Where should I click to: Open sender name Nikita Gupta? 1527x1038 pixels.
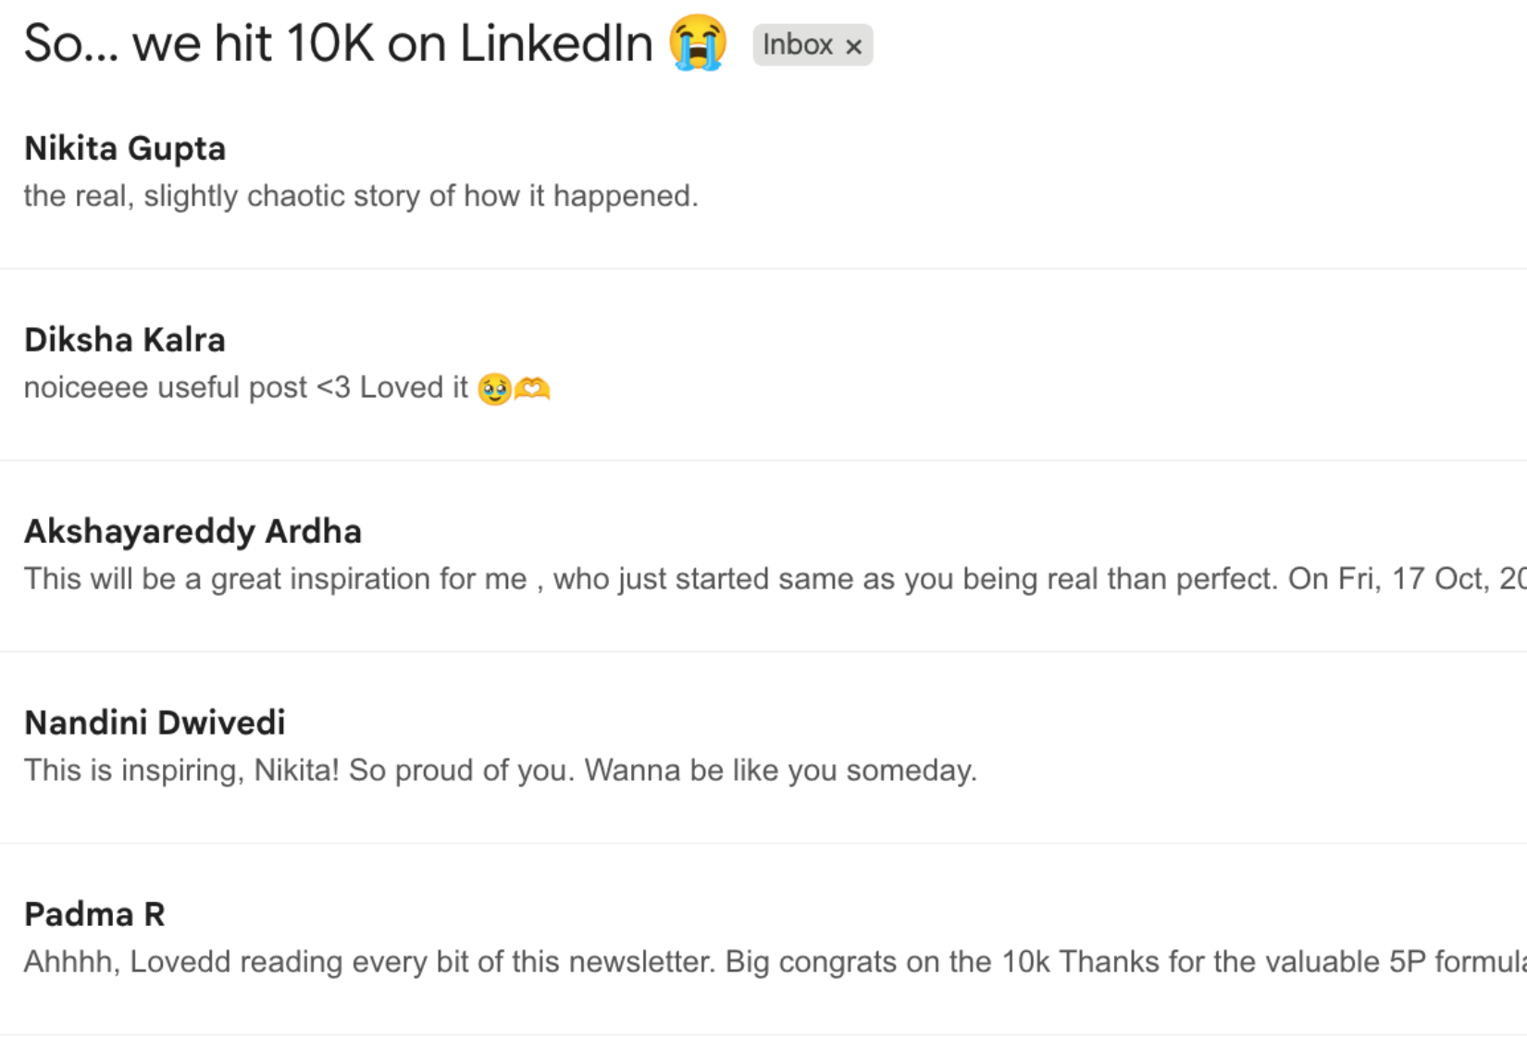coord(125,148)
